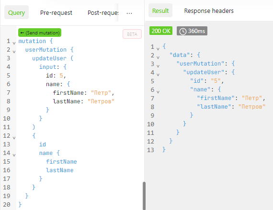Screen dimensions: 273x210
Task: Click the 200 OK status badge
Action: tap(161, 31)
